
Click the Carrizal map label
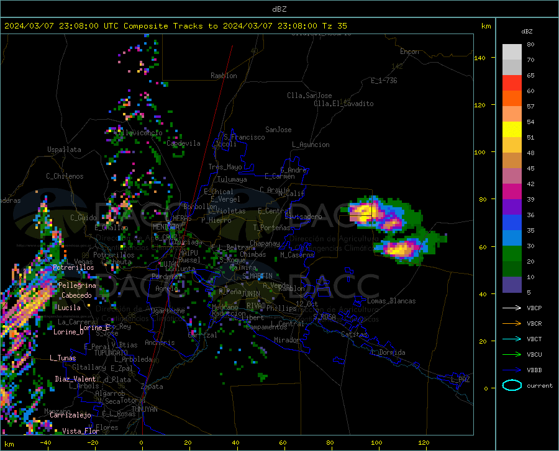(202, 335)
